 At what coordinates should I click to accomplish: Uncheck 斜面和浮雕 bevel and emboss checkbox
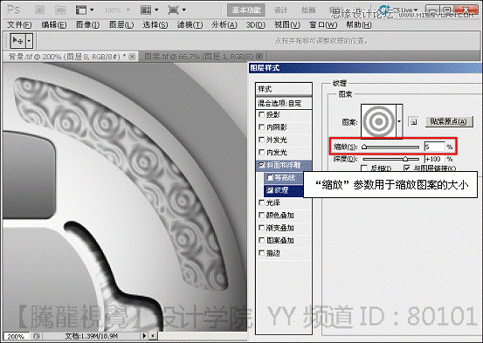click(261, 165)
